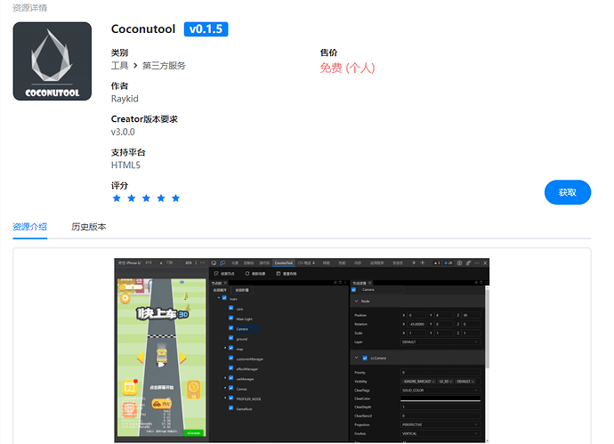This screenshot has height=444, width=614.
Task: Open the ClearFlags SOLID_COLOR dropdown
Action: [440, 390]
